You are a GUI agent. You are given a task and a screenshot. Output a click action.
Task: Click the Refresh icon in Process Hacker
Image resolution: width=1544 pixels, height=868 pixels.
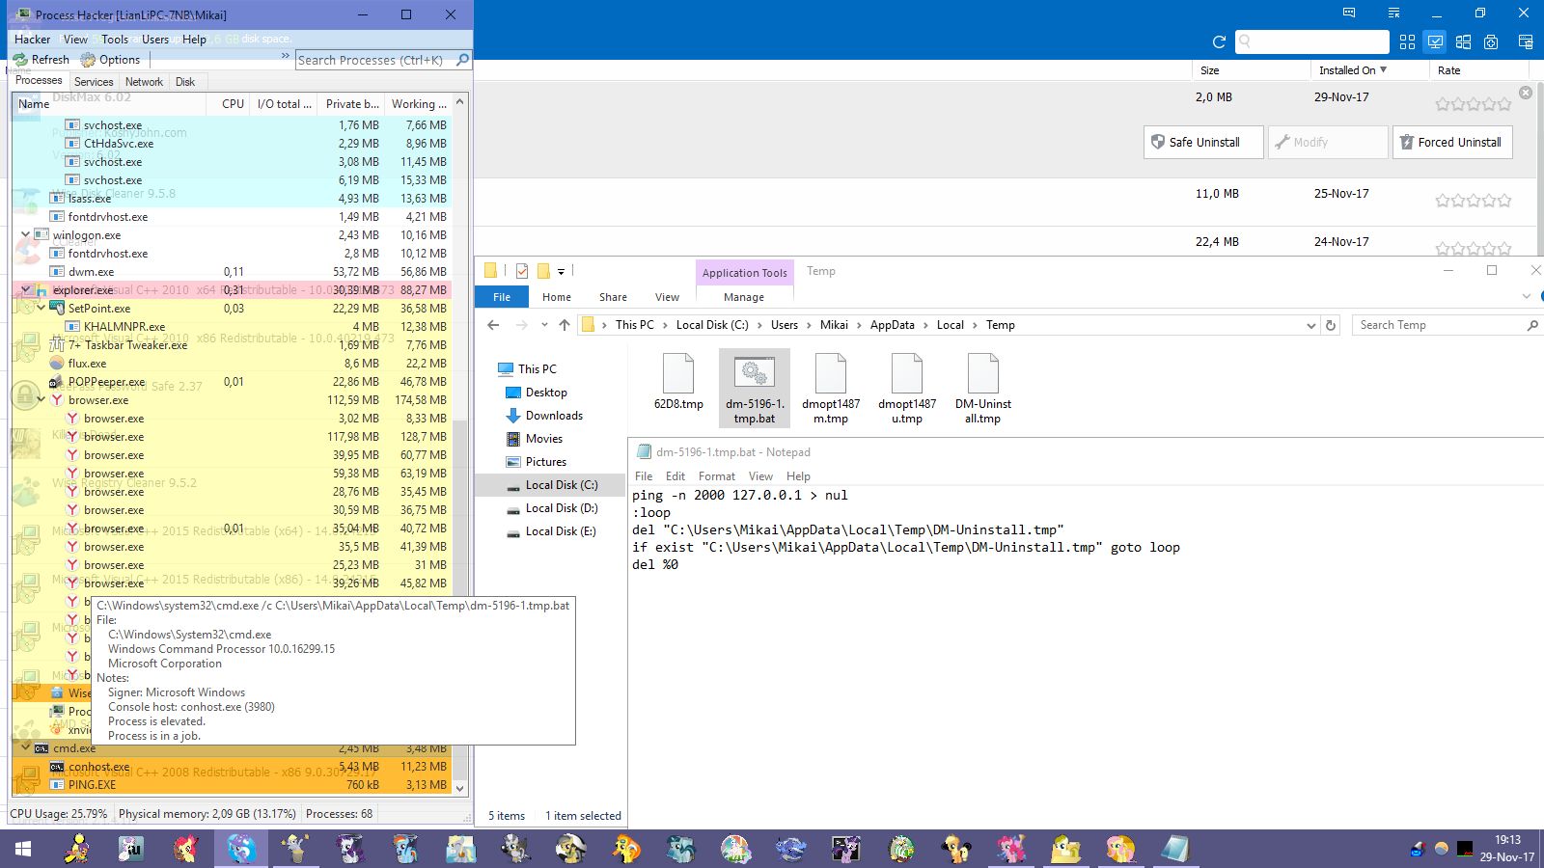pyautogui.click(x=20, y=60)
